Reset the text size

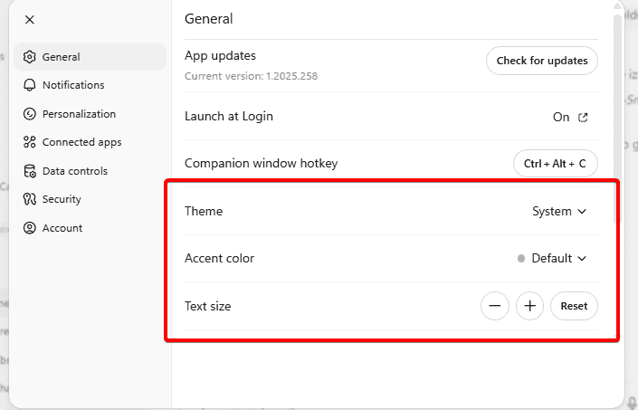[x=574, y=306]
